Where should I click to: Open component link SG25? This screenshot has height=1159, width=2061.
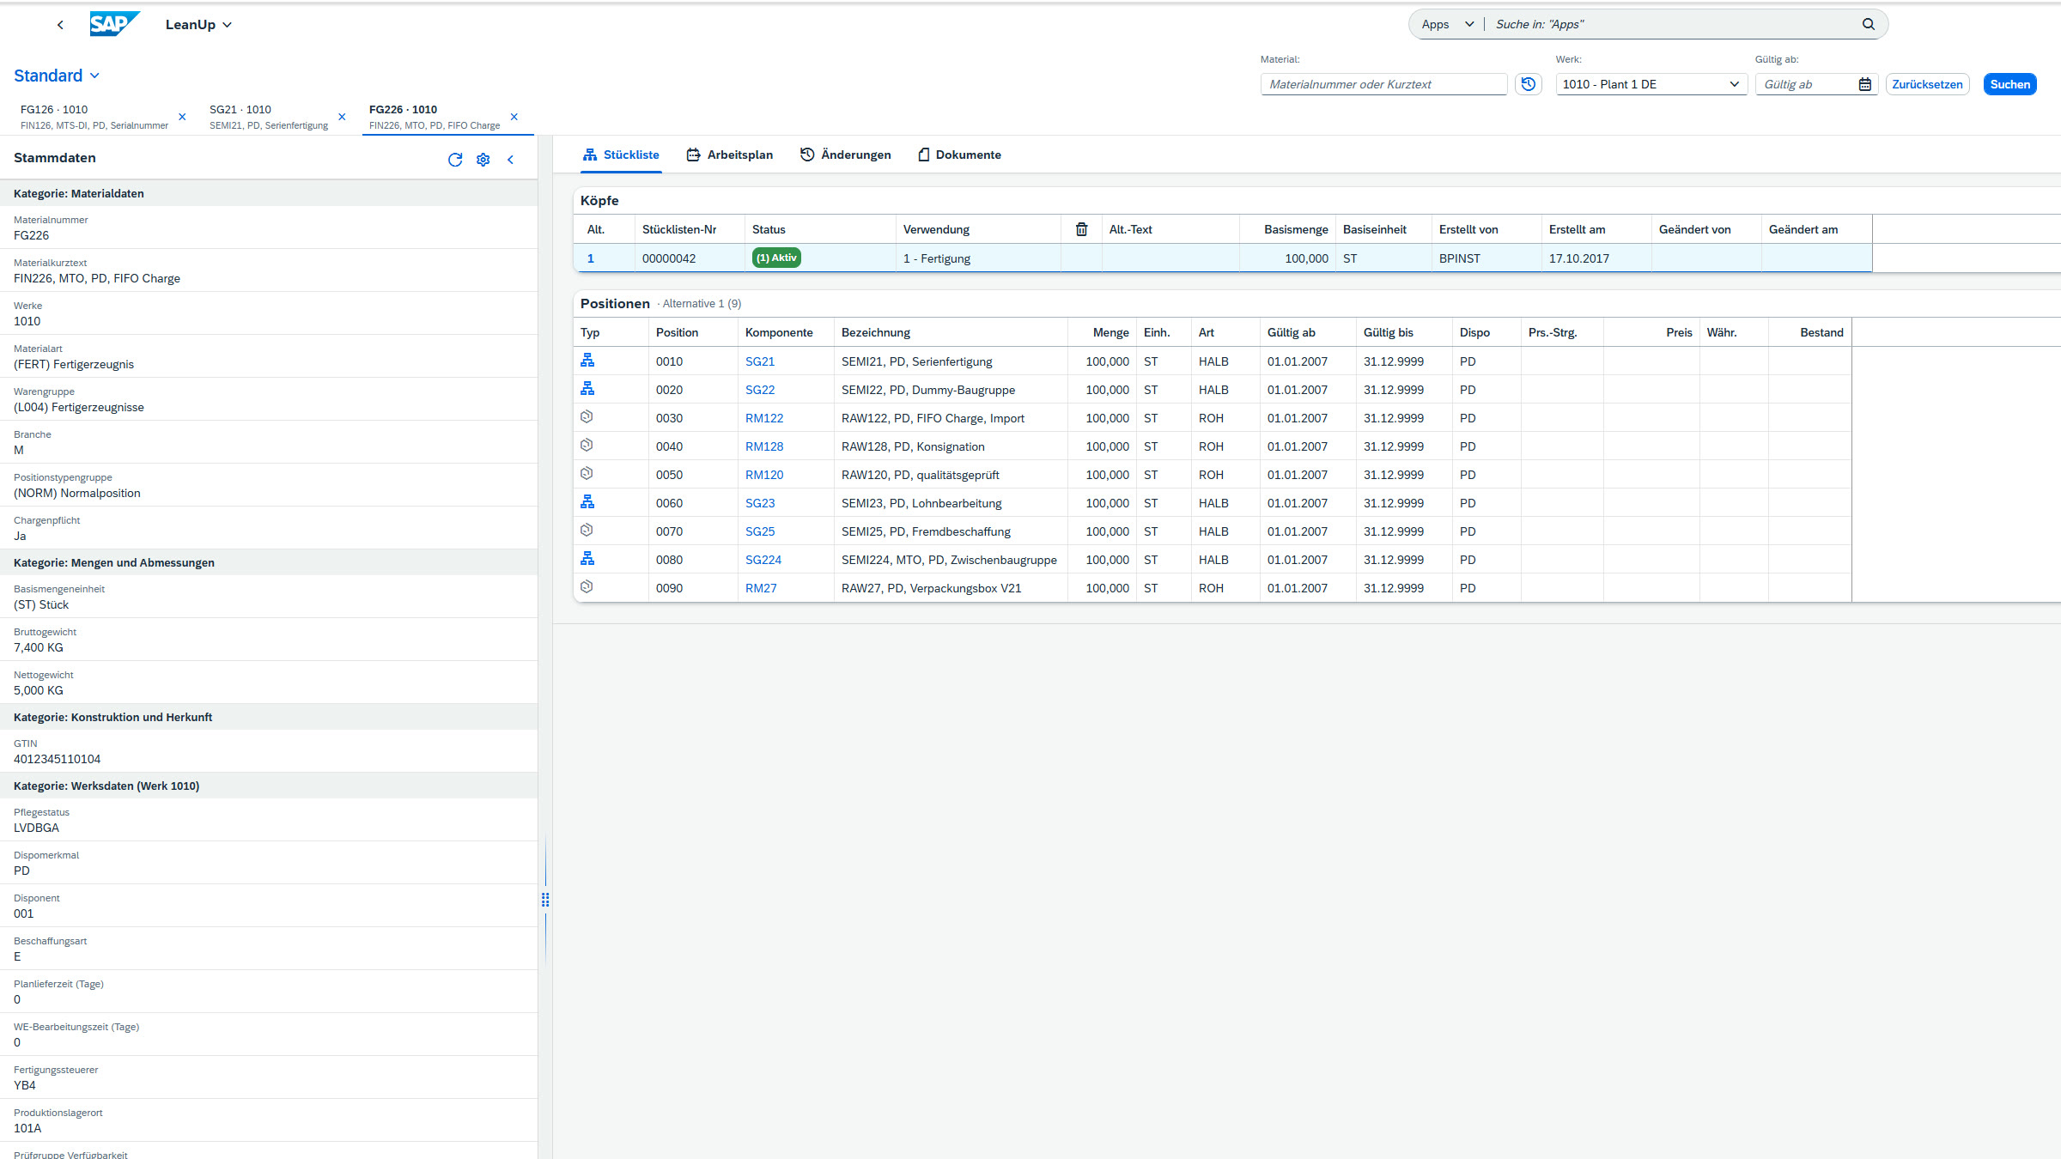point(760,531)
